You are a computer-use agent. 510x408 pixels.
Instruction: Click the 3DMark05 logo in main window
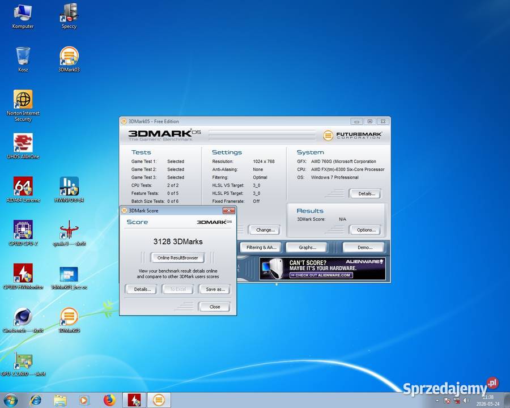pyautogui.click(x=164, y=135)
